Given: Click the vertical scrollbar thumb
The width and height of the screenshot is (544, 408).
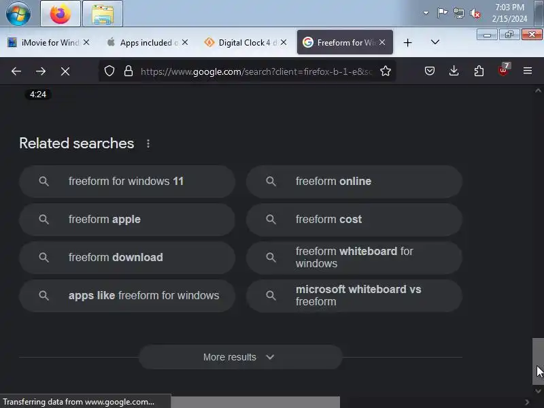Looking at the screenshot, I should pos(538,361).
